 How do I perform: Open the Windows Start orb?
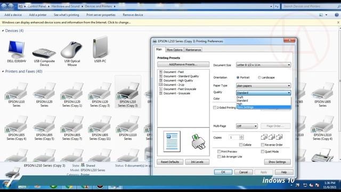[6, 184]
